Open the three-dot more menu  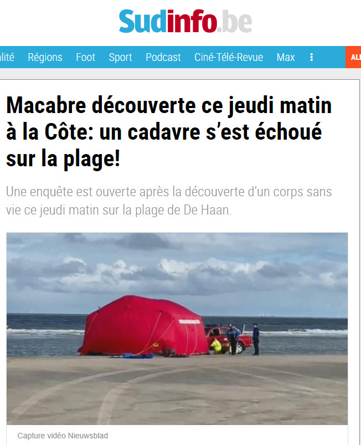tap(311, 57)
